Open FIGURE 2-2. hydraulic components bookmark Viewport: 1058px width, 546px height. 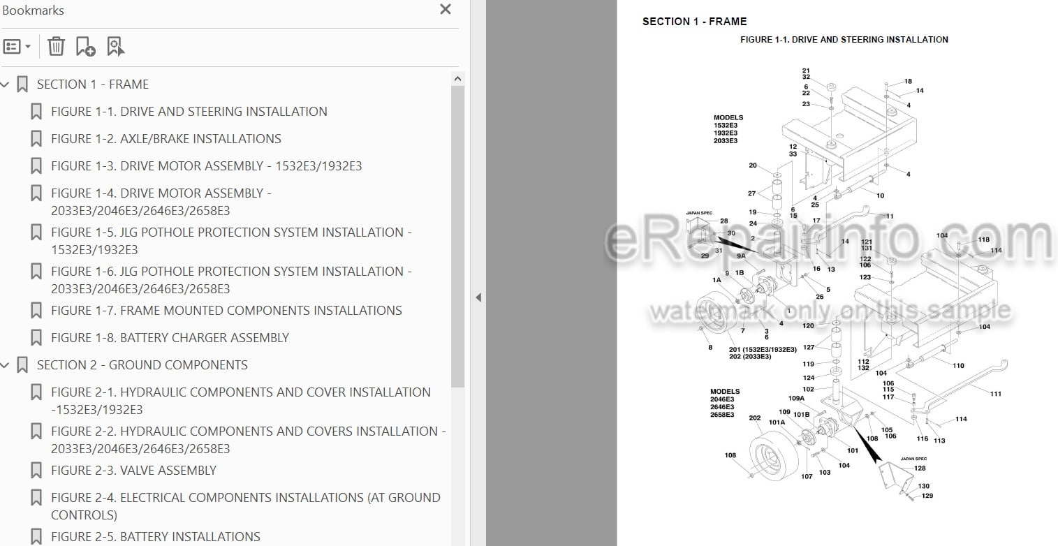pos(249,440)
